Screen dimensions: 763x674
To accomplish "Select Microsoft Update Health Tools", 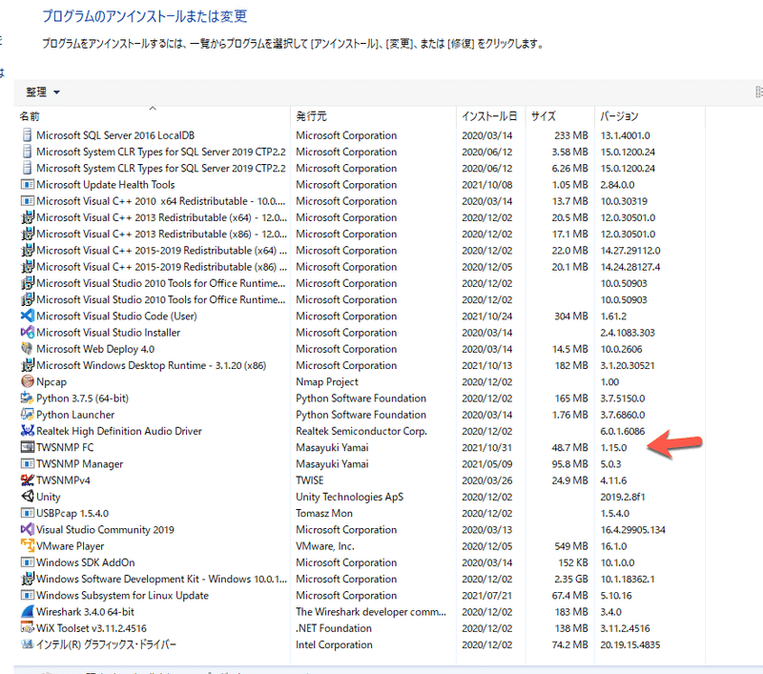I will pyautogui.click(x=105, y=185).
